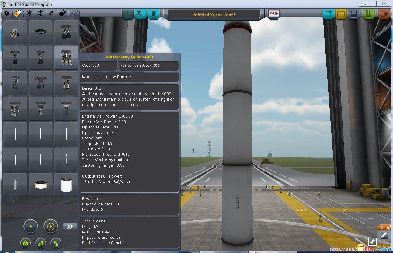Switch to the Parts assembly mode
This screenshot has width=393, height=253.
click(x=128, y=14)
